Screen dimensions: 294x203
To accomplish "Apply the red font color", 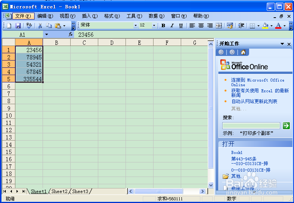I will 278,26.
